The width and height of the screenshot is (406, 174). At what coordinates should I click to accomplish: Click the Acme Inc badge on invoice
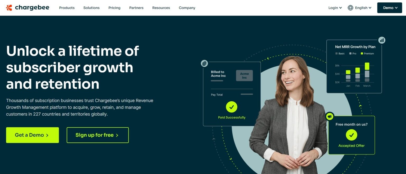244,76
